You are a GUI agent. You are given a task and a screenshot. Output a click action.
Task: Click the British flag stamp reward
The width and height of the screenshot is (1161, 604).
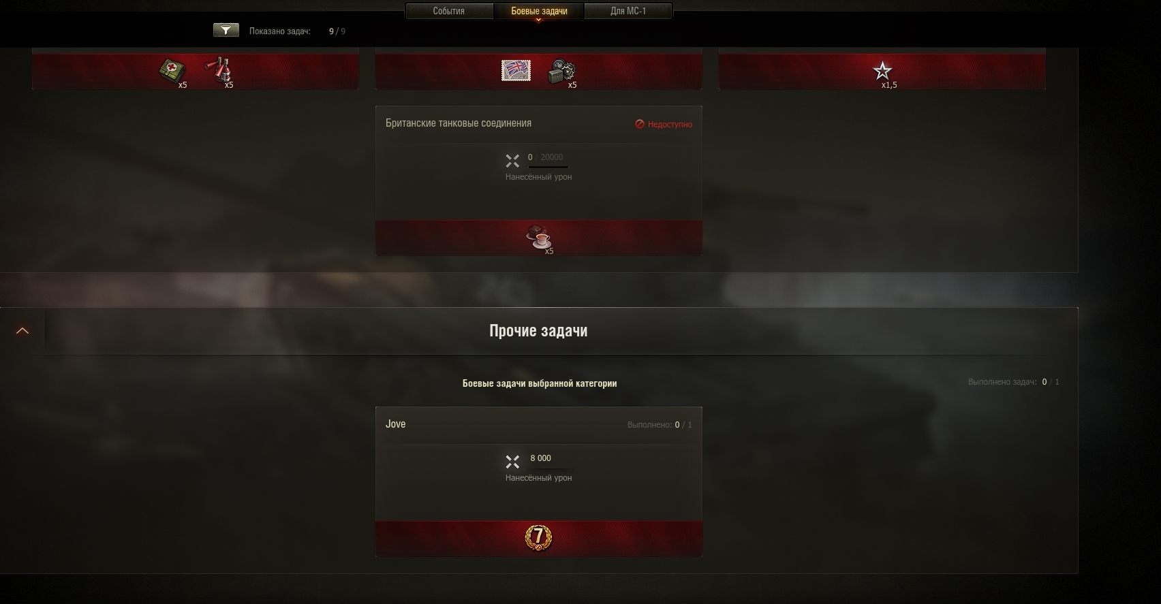pyautogui.click(x=516, y=70)
